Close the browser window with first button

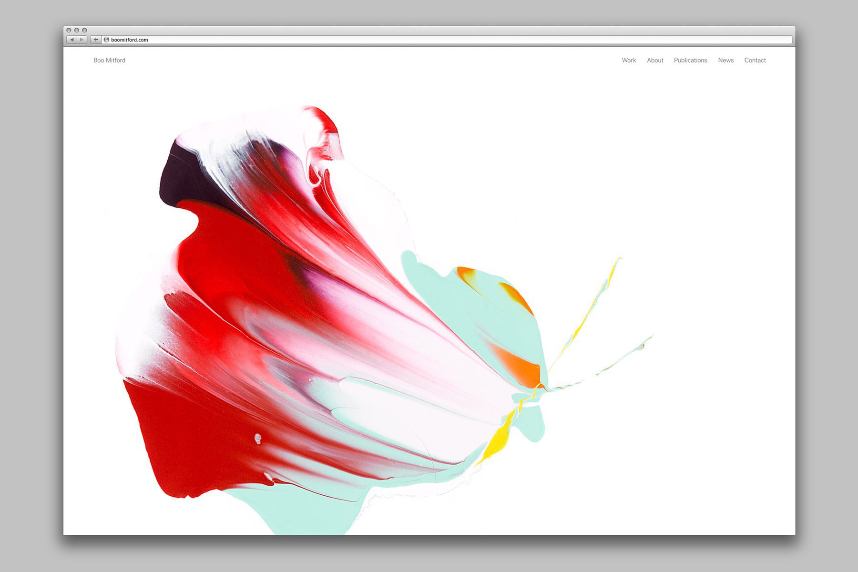coord(69,30)
